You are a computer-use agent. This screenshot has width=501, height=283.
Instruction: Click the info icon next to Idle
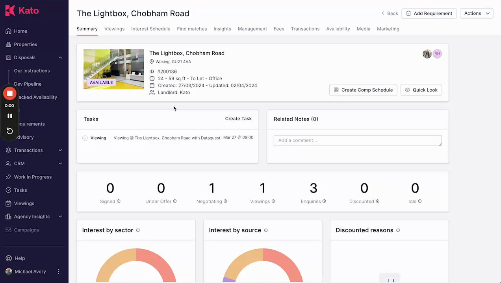(x=420, y=201)
